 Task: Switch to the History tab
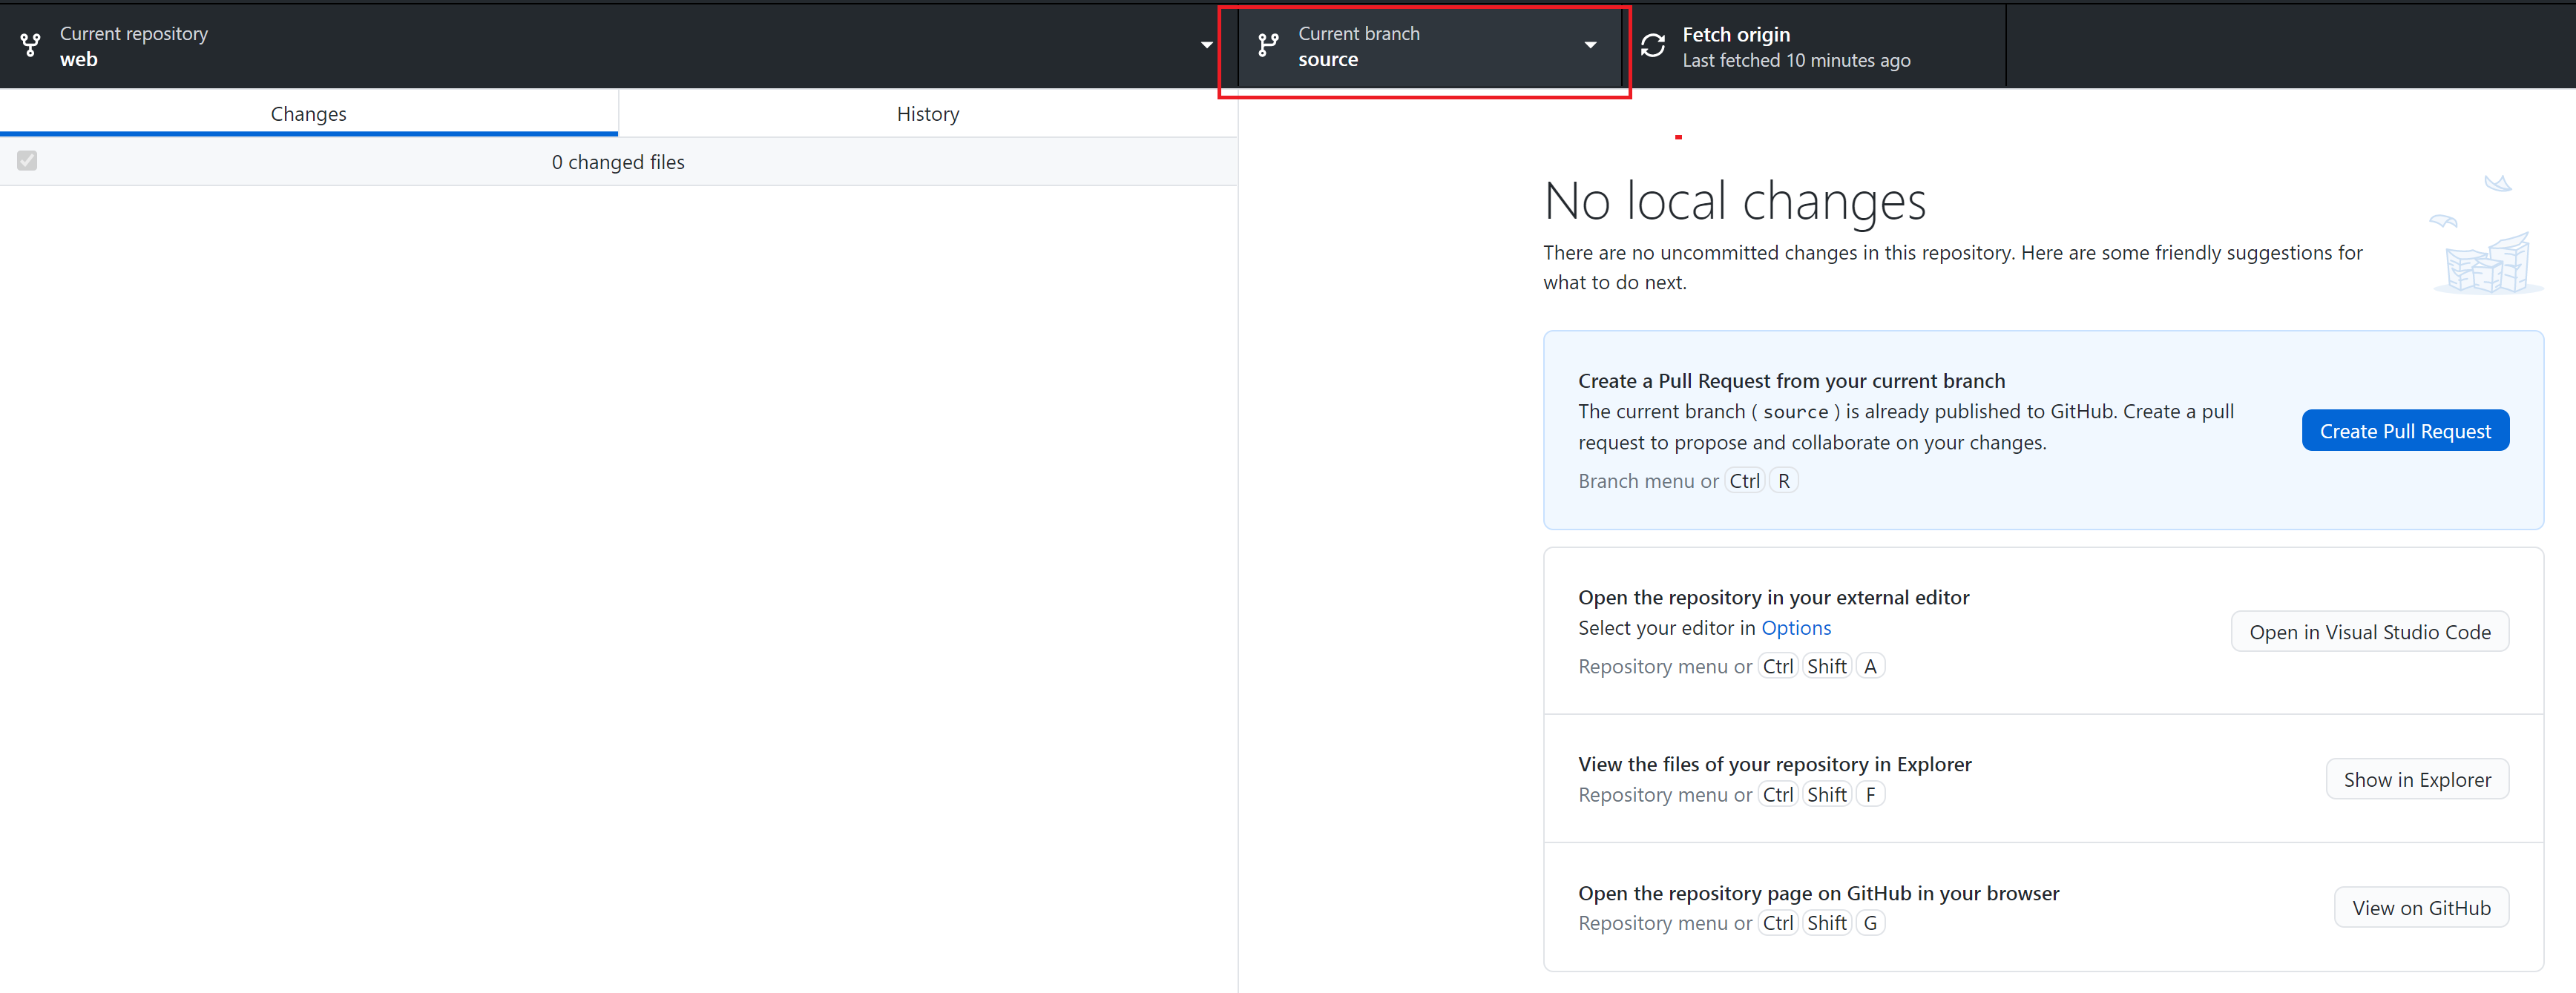928,113
